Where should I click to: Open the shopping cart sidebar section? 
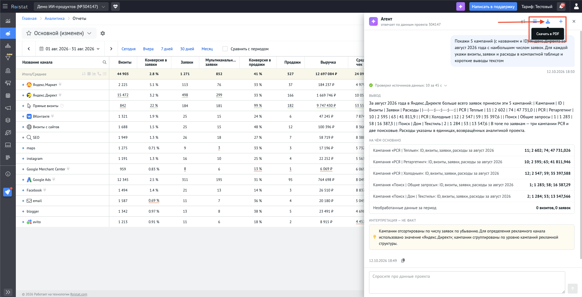pos(8,83)
